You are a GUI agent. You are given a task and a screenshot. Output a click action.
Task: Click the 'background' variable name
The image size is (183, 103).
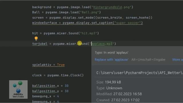(42, 7)
